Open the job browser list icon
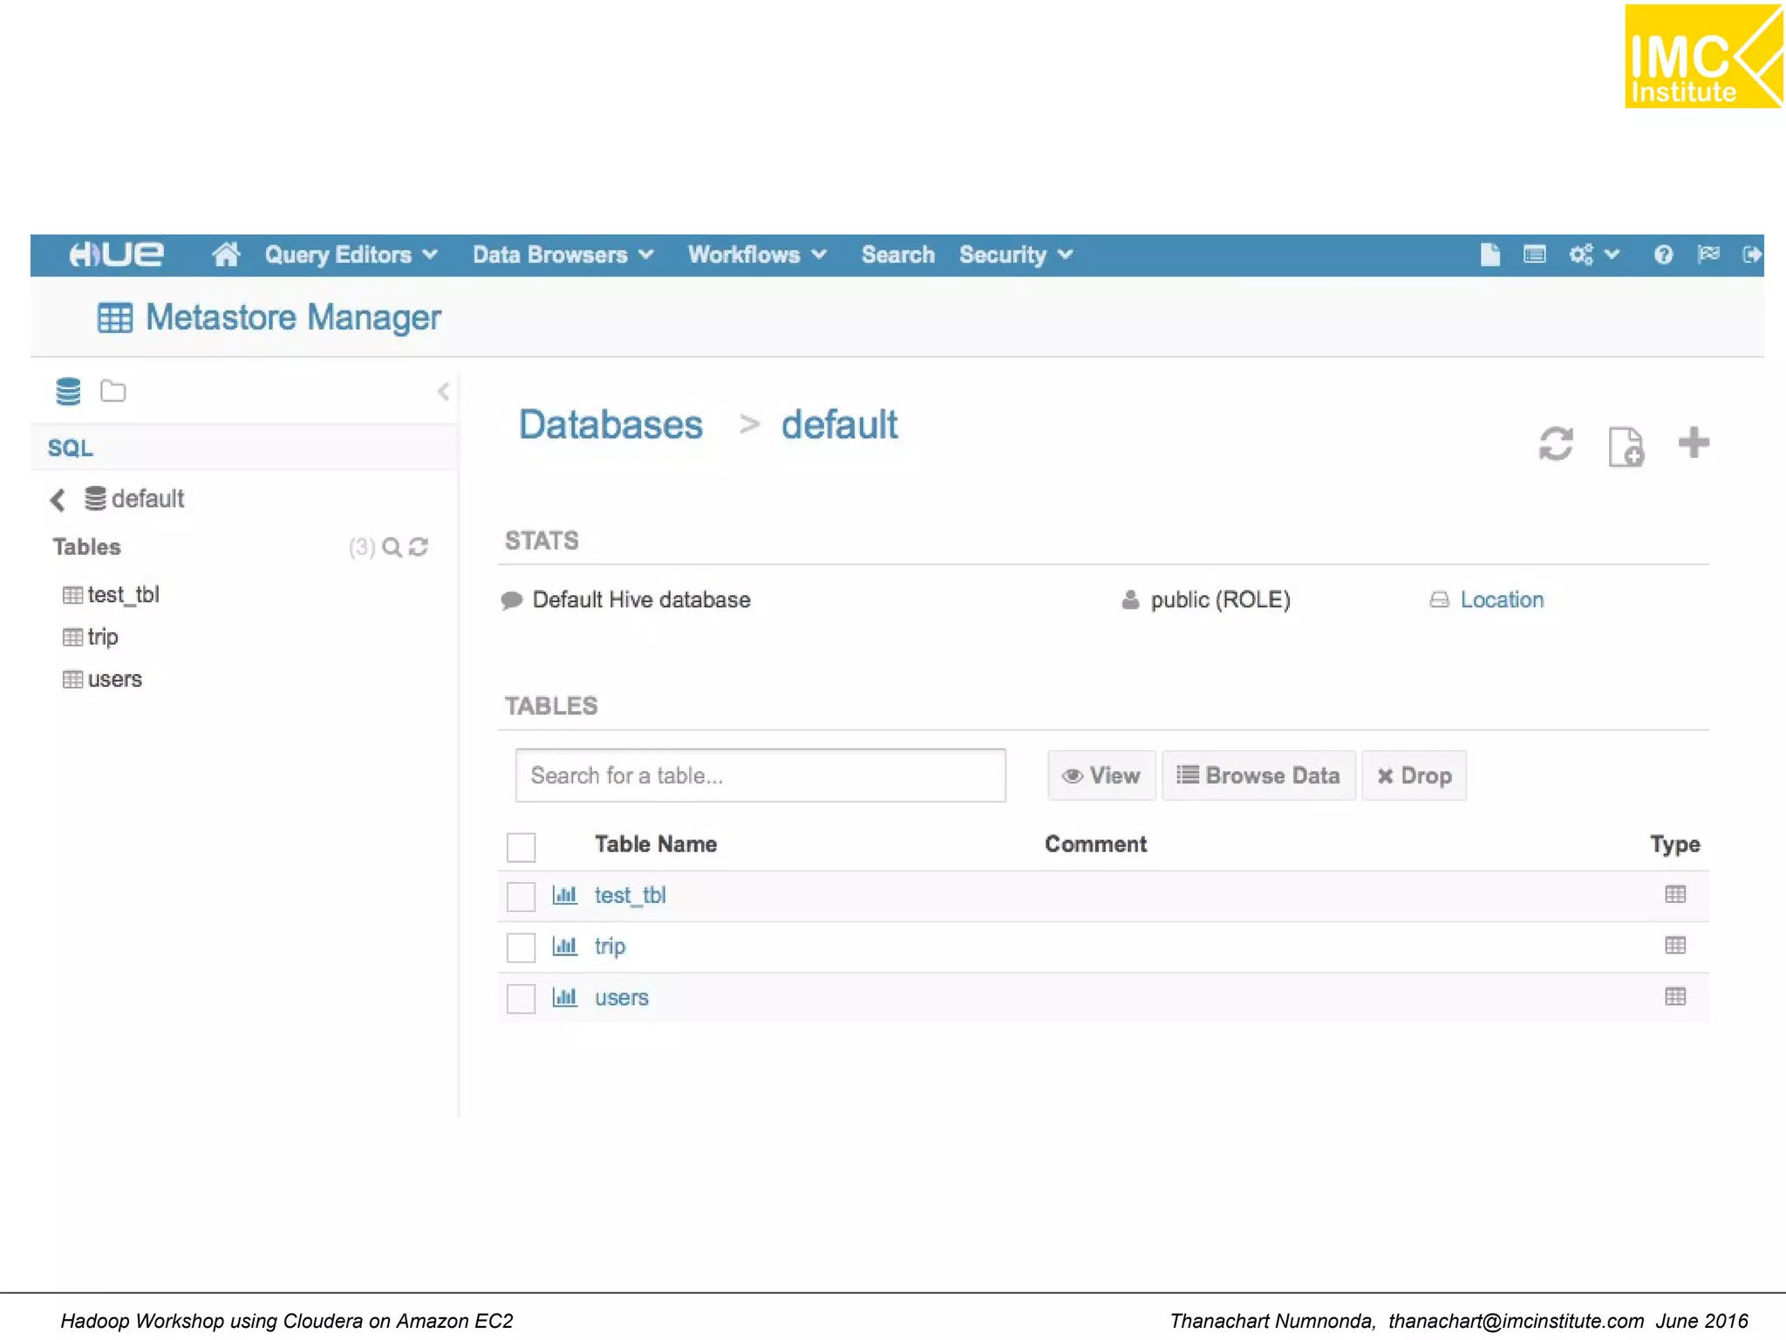The height and width of the screenshot is (1340, 1786). 1534,255
